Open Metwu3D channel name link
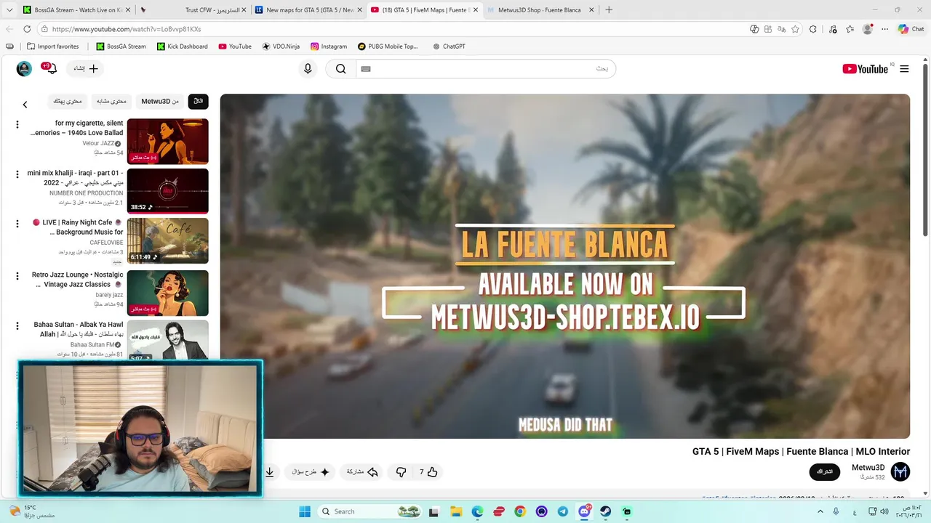 coord(868,468)
